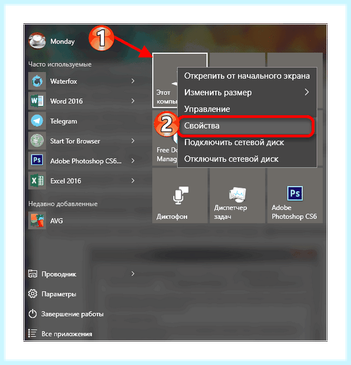Image resolution: width=351 pixels, height=365 pixels.
Task: Click the Monday user name
Action: (63, 42)
